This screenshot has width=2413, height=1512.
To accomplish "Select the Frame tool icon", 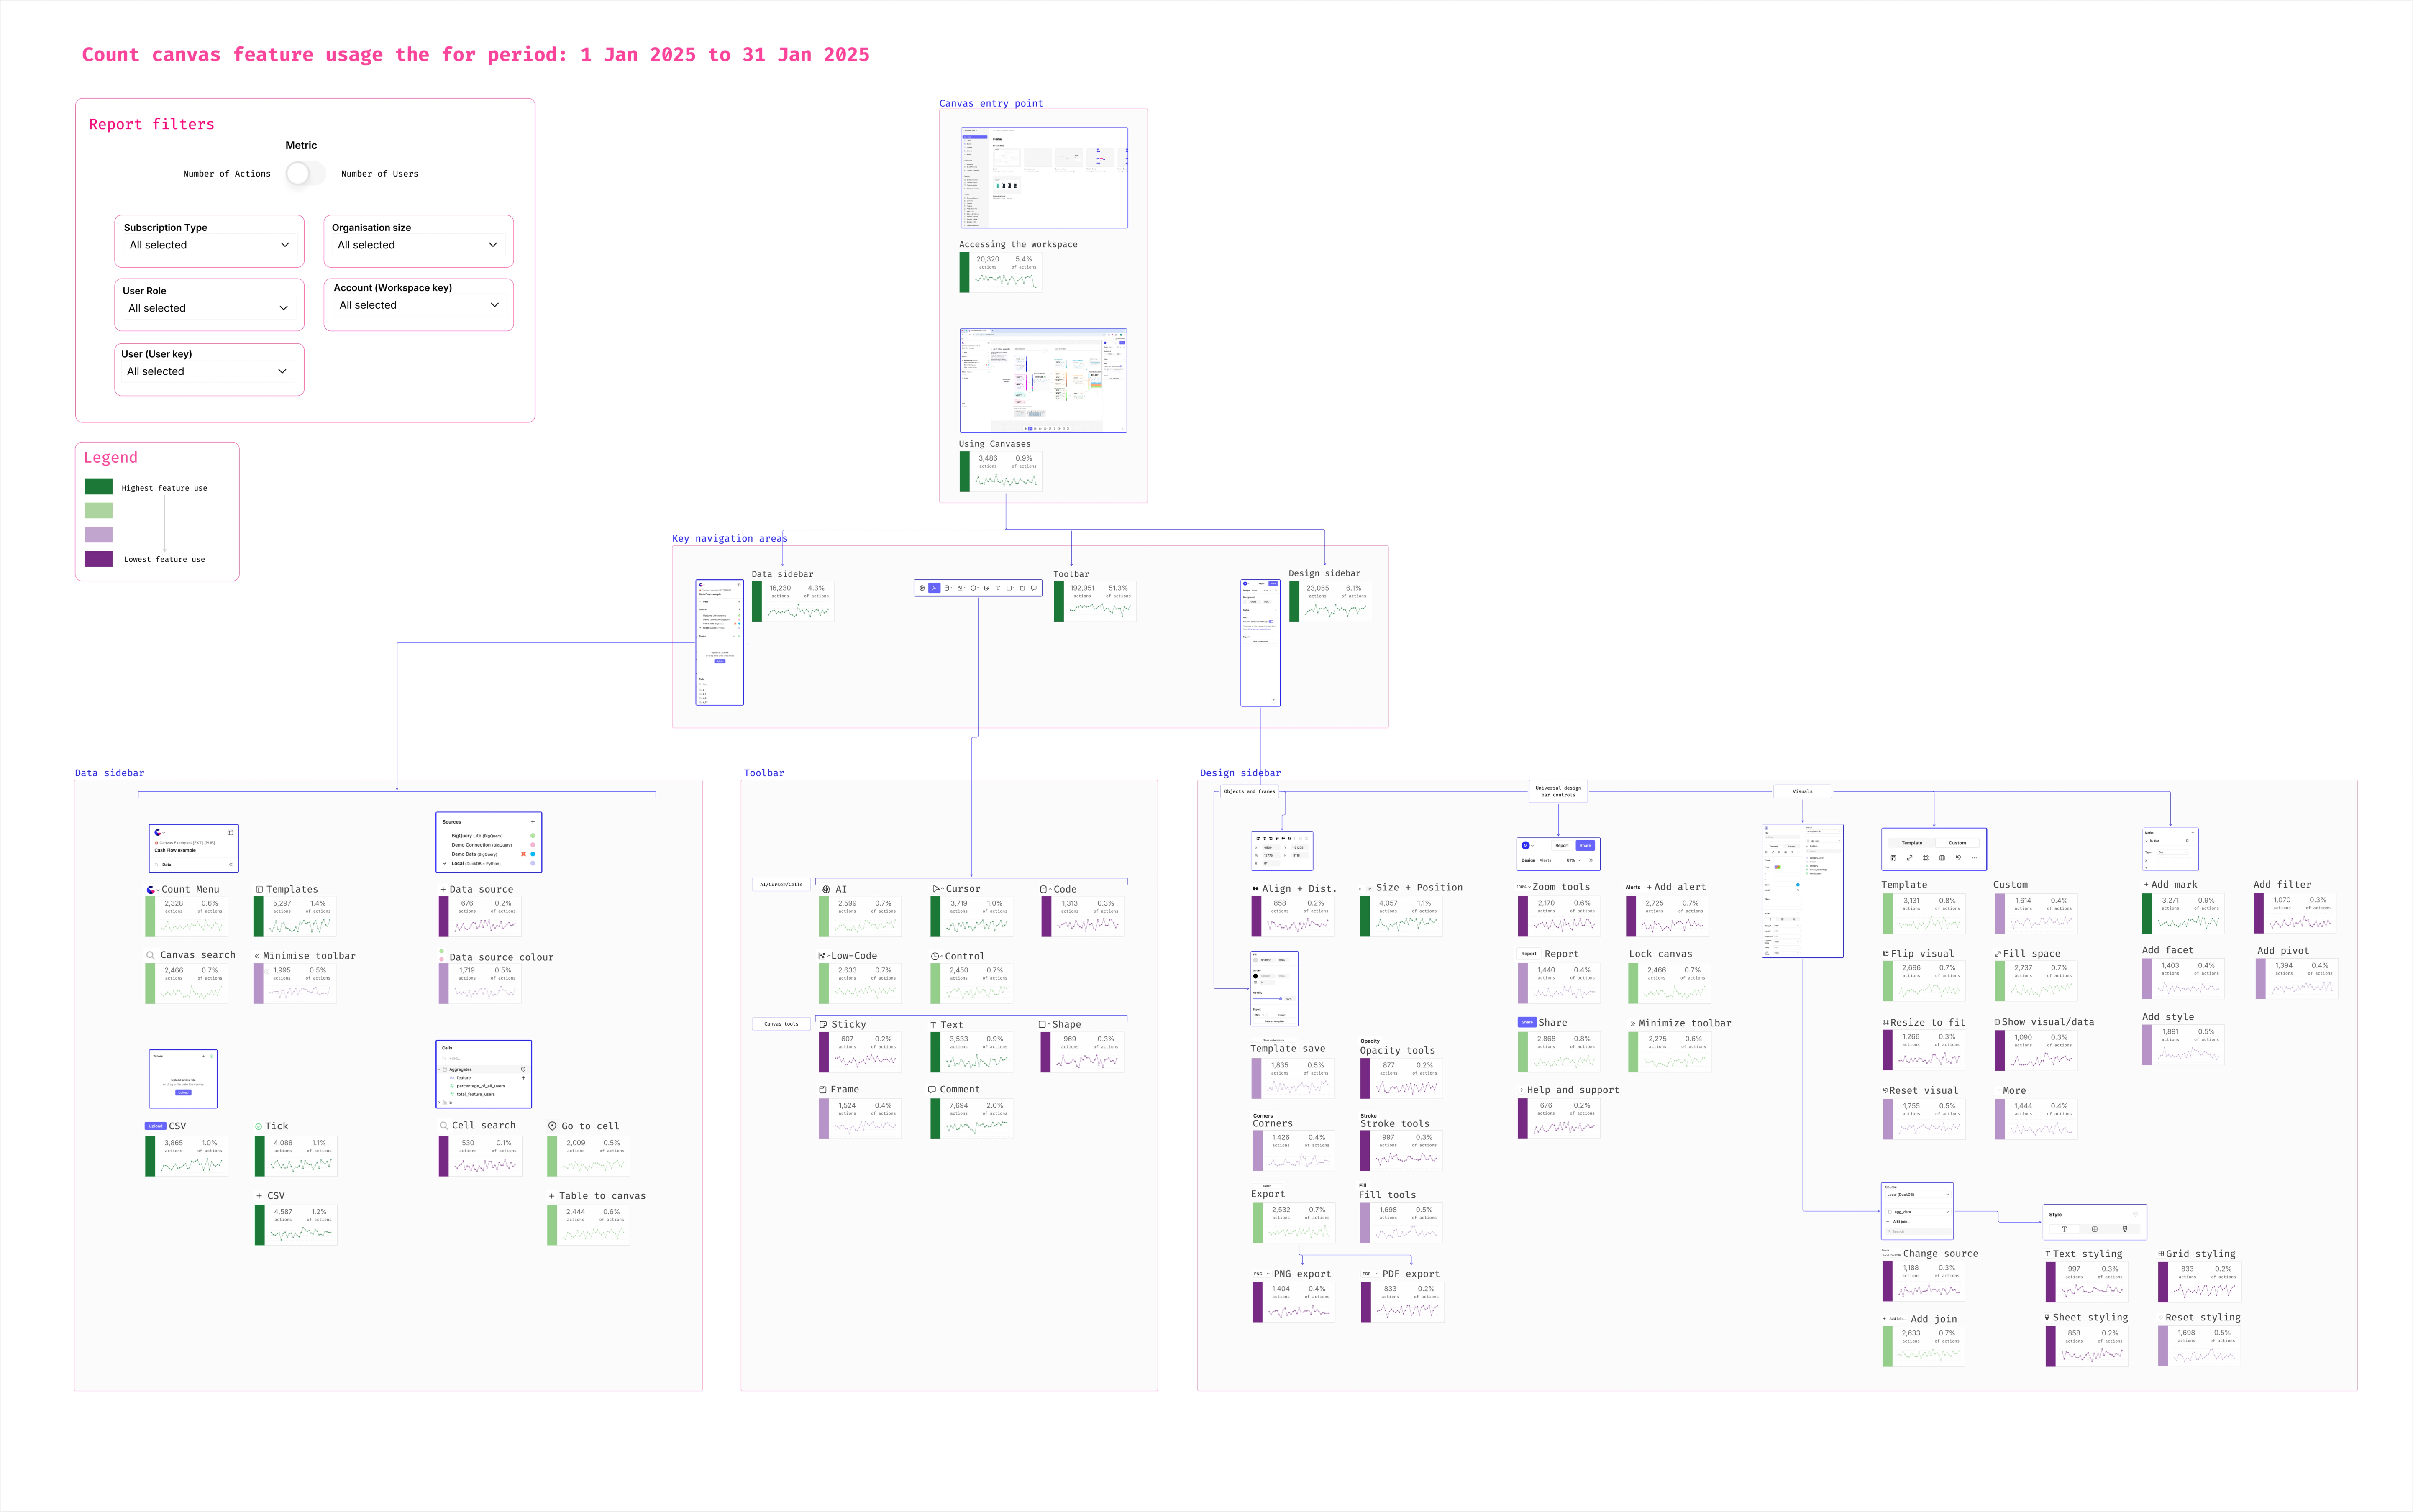I will [x=823, y=1089].
